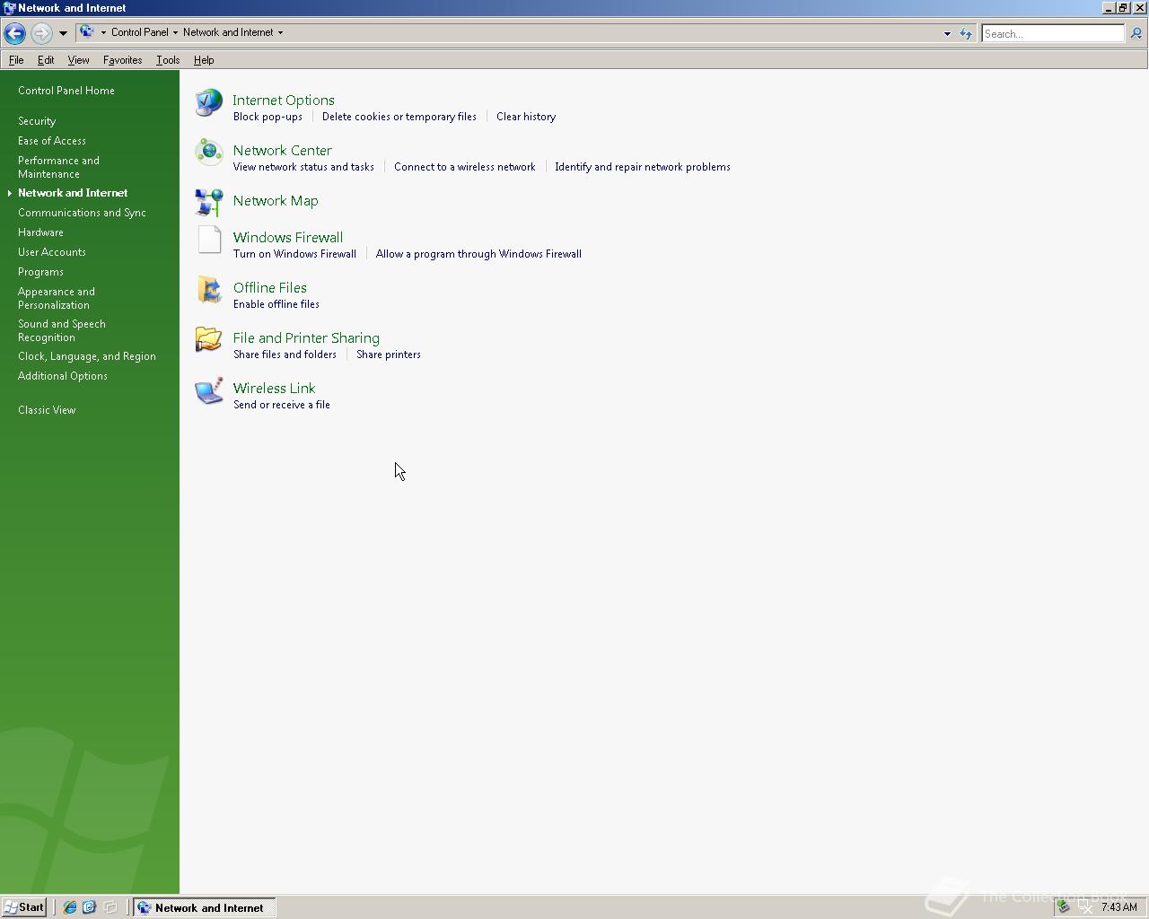The image size is (1149, 919).
Task: Open the File menu
Action: pyautogui.click(x=16, y=60)
